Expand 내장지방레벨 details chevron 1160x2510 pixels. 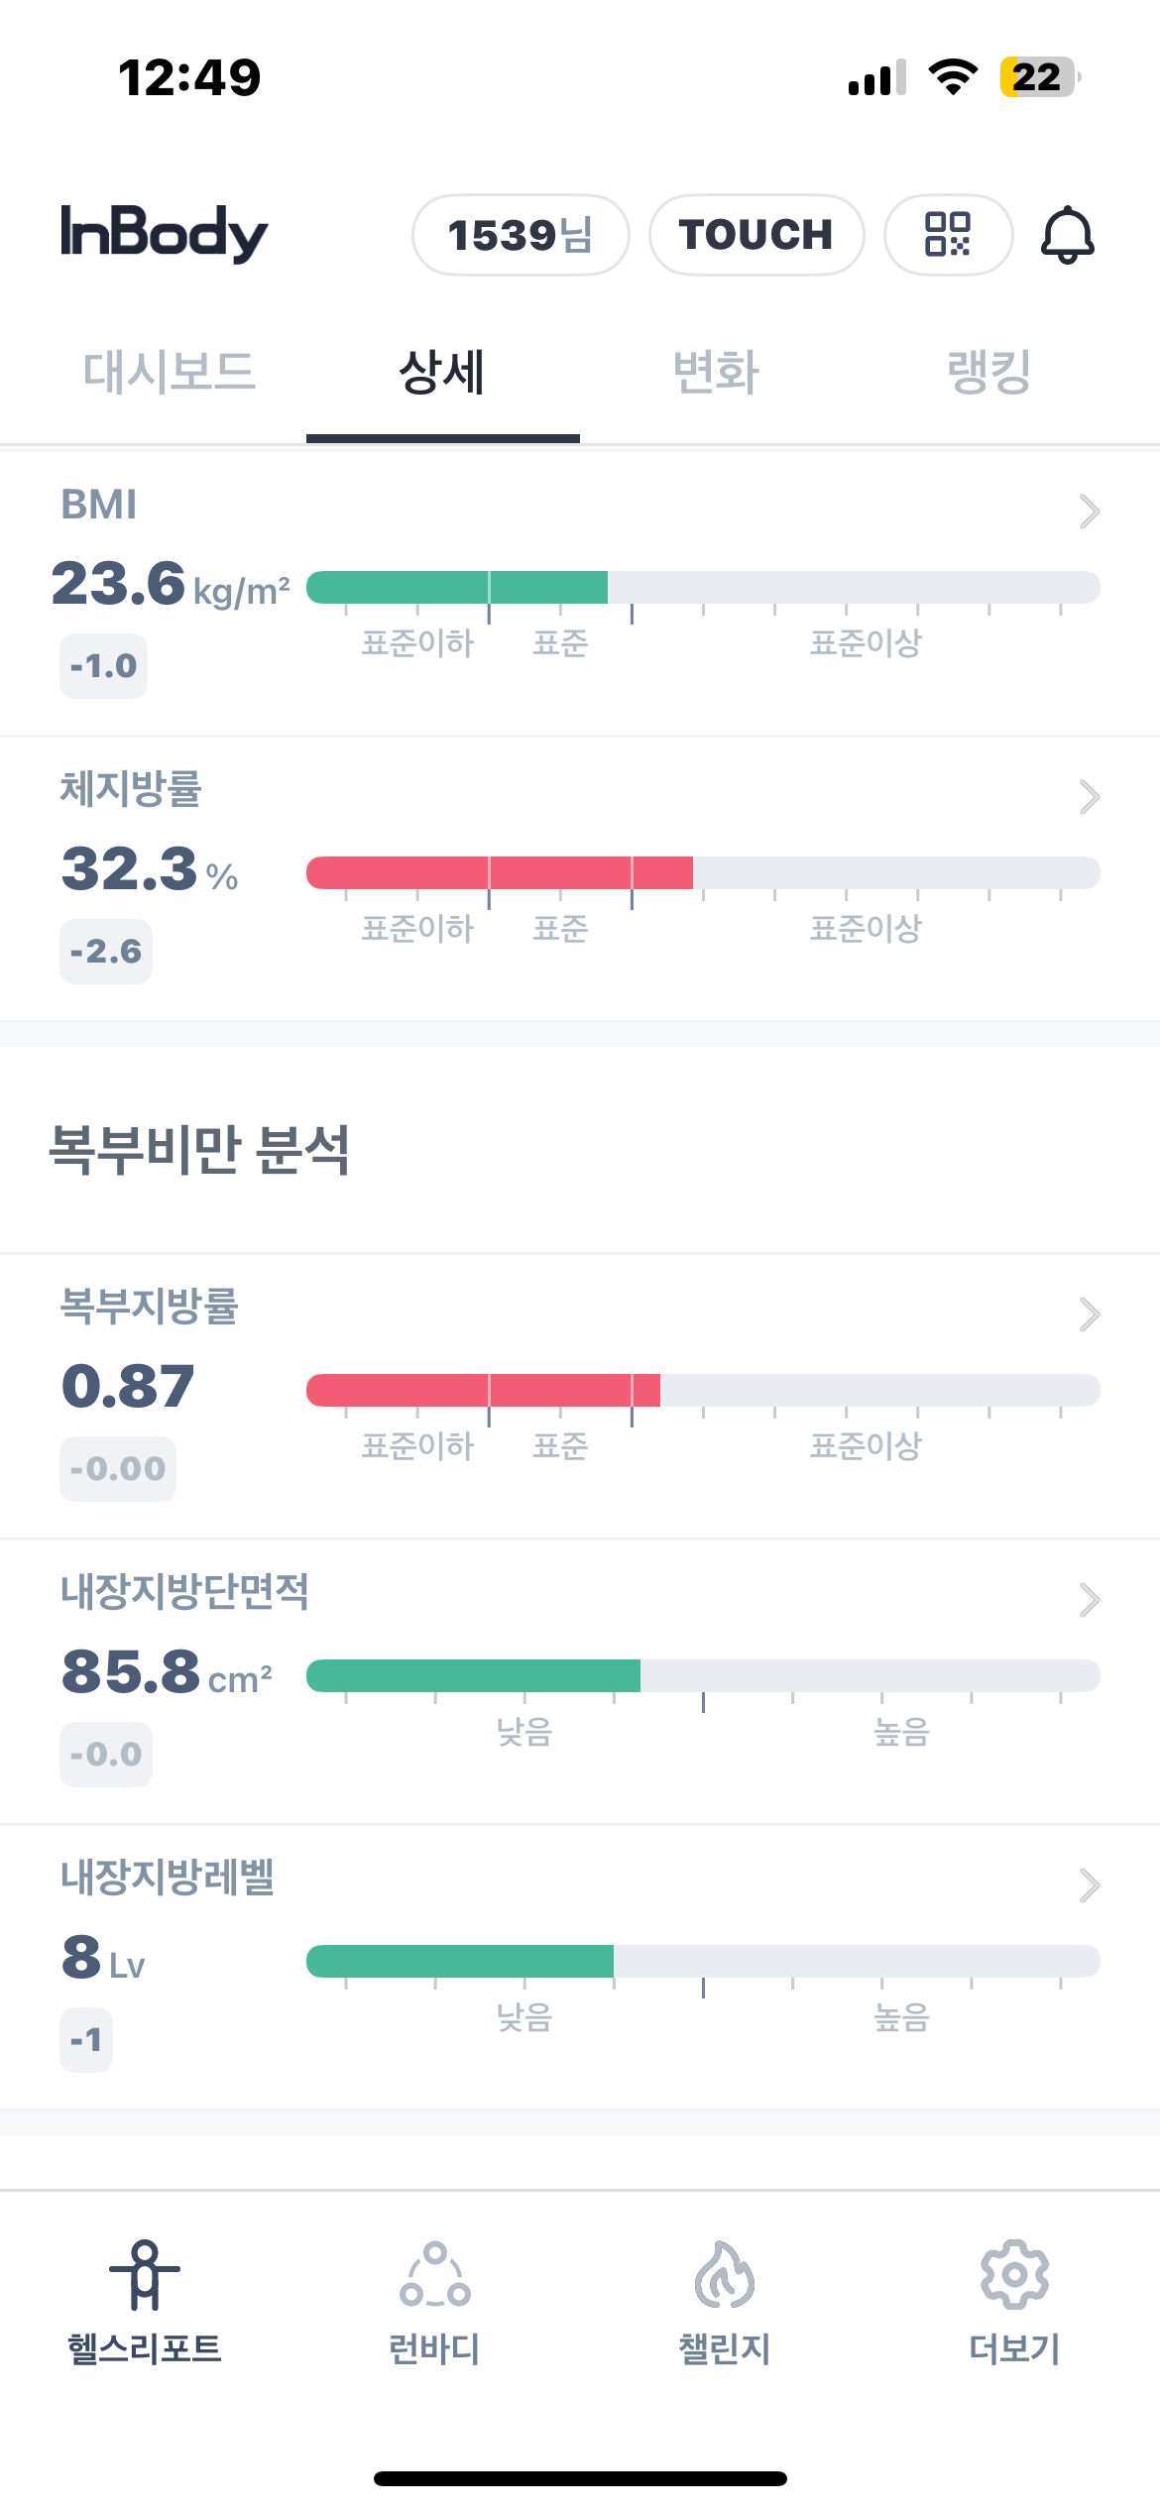[x=1089, y=1885]
